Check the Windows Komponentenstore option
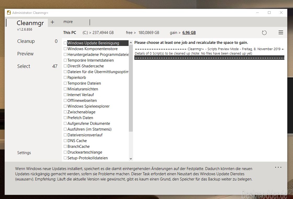This screenshot has height=199, width=293. coord(65,49)
